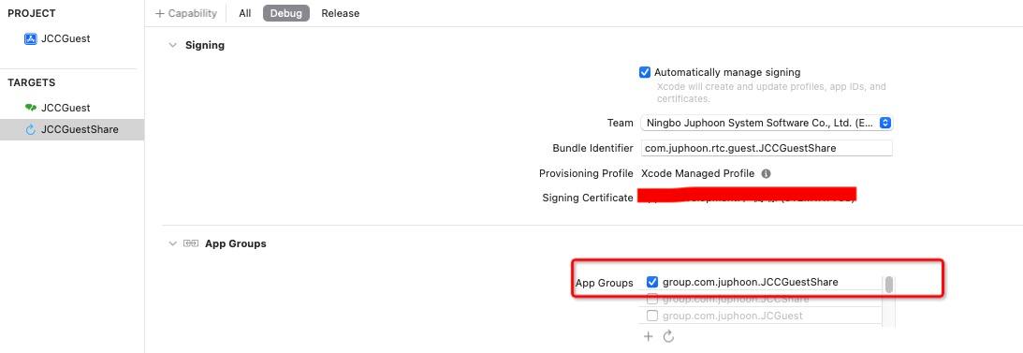The width and height of the screenshot is (1023, 353).
Task: Switch to the All configuration tab
Action: [244, 13]
